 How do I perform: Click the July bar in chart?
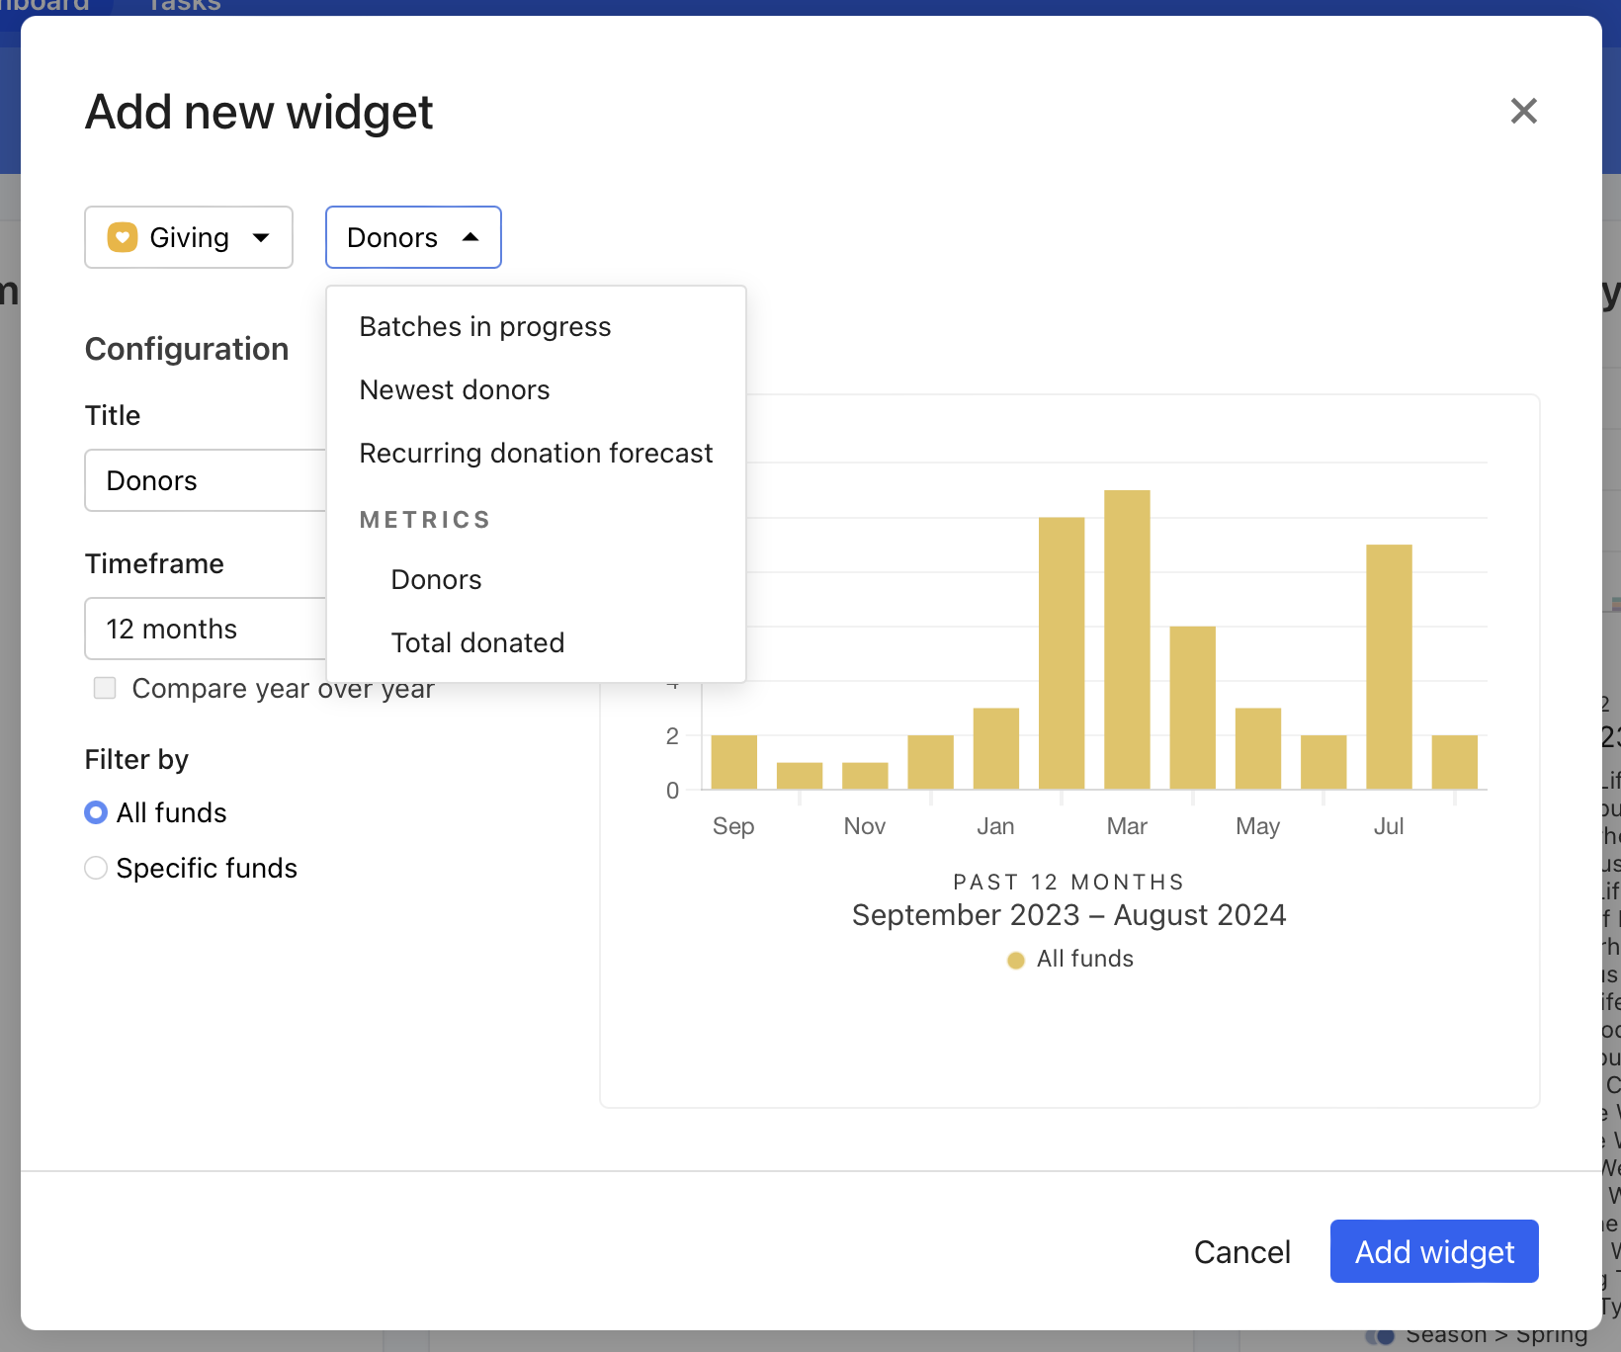(1389, 666)
